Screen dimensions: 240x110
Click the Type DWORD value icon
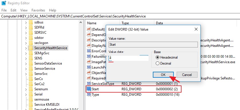coord(89,95)
